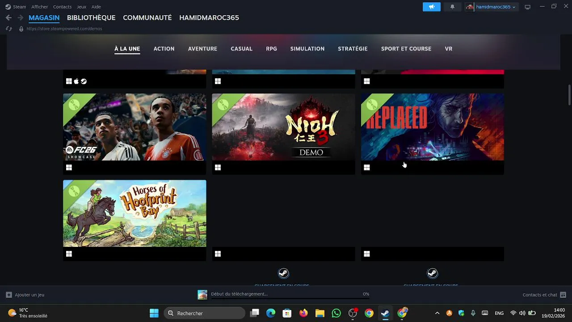Select the STRATÉGIE demos tab
This screenshot has width=572, height=322.
pos(353,49)
